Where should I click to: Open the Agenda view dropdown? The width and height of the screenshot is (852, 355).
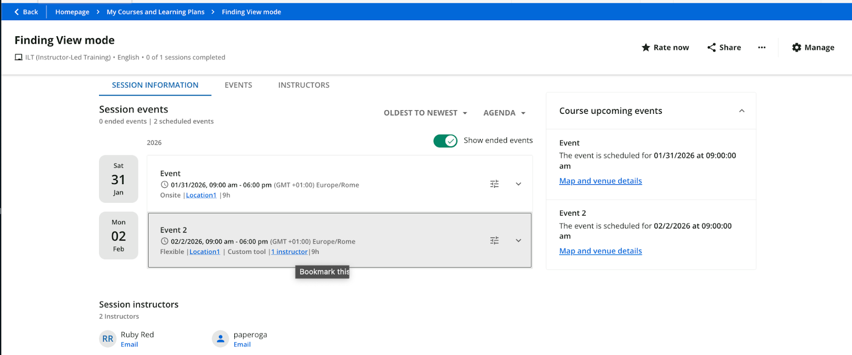(504, 113)
